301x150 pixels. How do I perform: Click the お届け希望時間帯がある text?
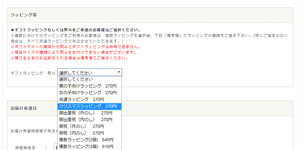click(x=34, y=131)
